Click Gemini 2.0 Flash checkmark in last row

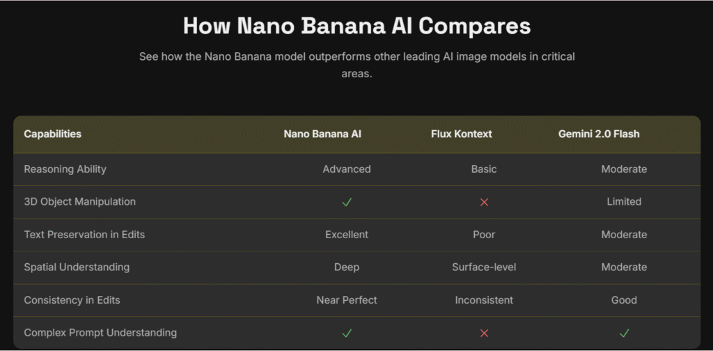(625, 334)
